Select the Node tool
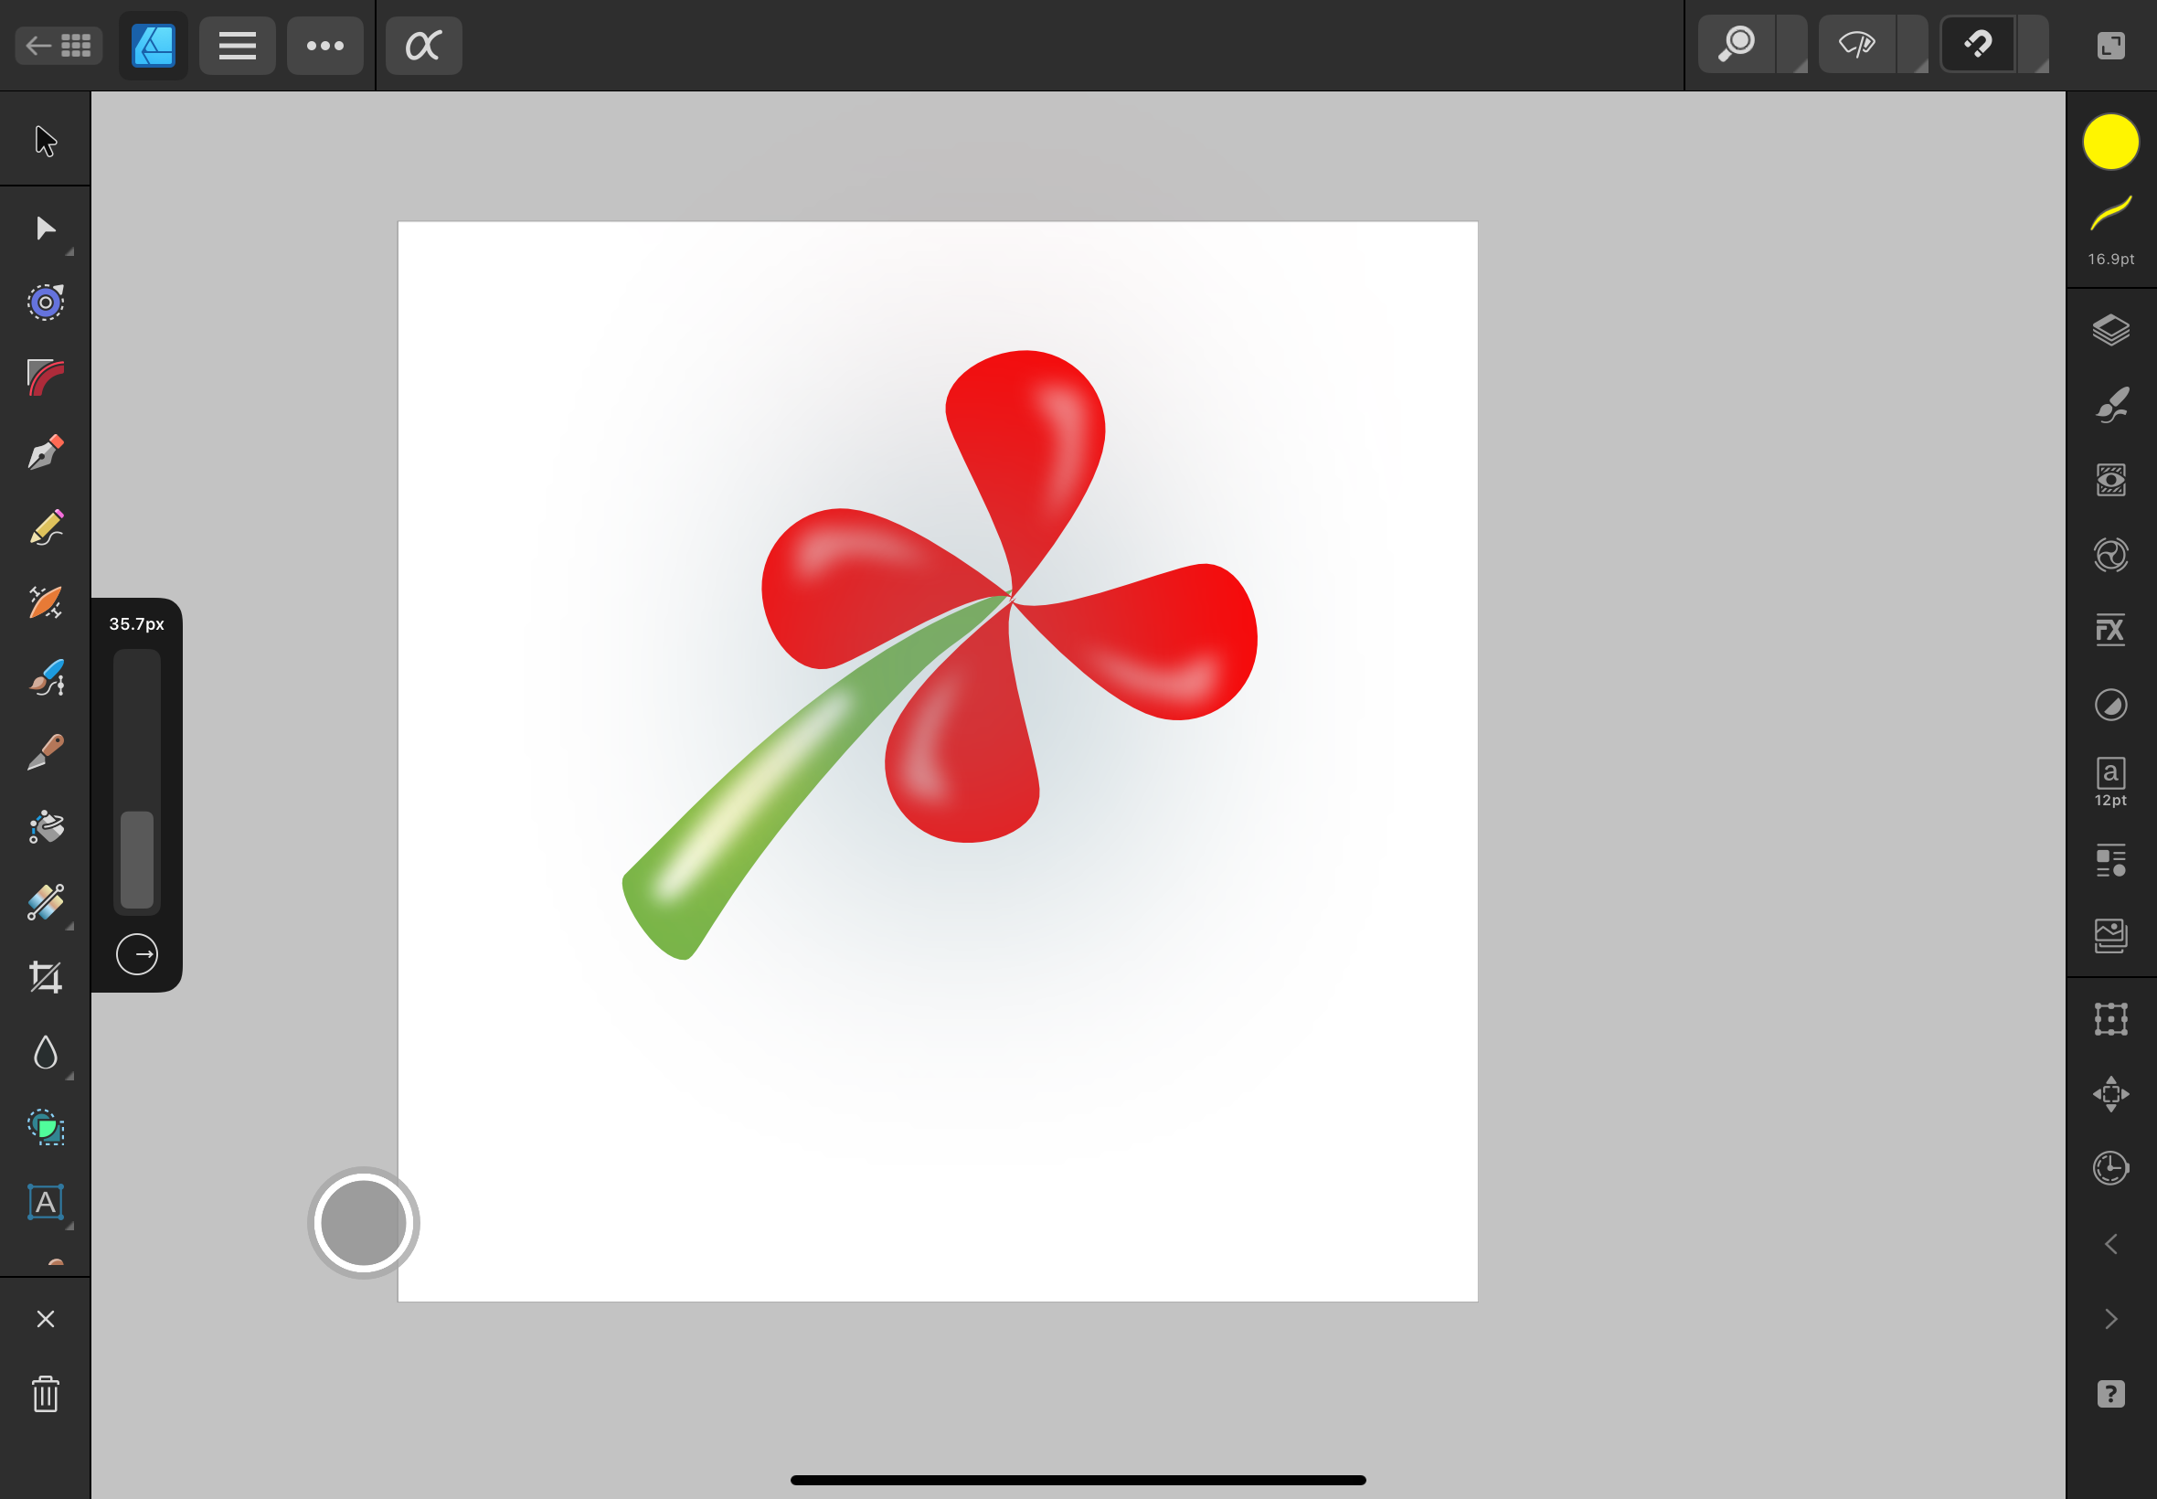 (x=45, y=229)
